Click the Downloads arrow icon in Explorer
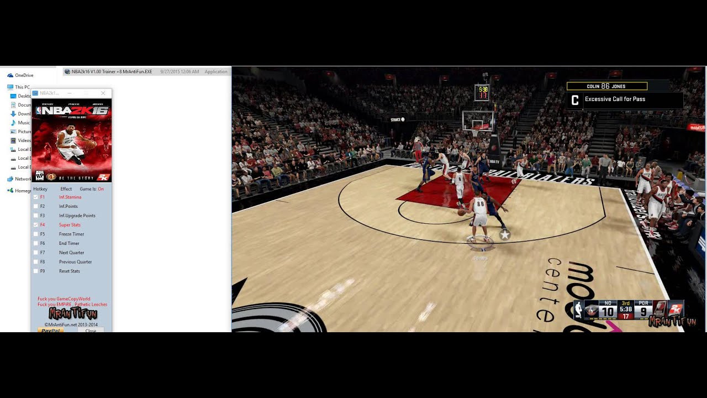This screenshot has width=707, height=398. (13, 114)
